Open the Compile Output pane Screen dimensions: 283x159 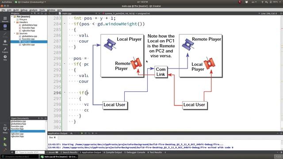click(x=113, y=152)
